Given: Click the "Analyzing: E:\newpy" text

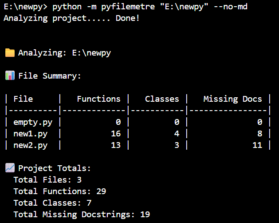Looking at the screenshot, I should (65, 53).
